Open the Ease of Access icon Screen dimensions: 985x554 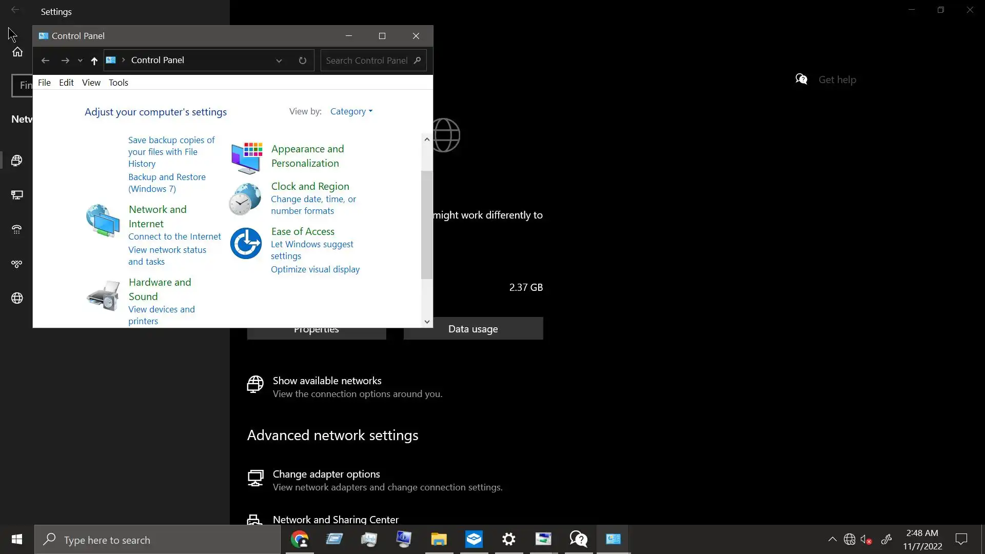click(246, 243)
